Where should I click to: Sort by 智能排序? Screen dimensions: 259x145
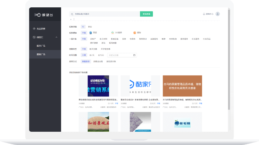86,61
